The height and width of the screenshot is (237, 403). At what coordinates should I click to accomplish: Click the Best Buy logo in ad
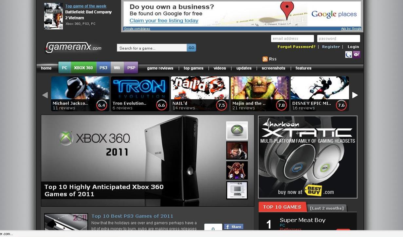(x=313, y=191)
